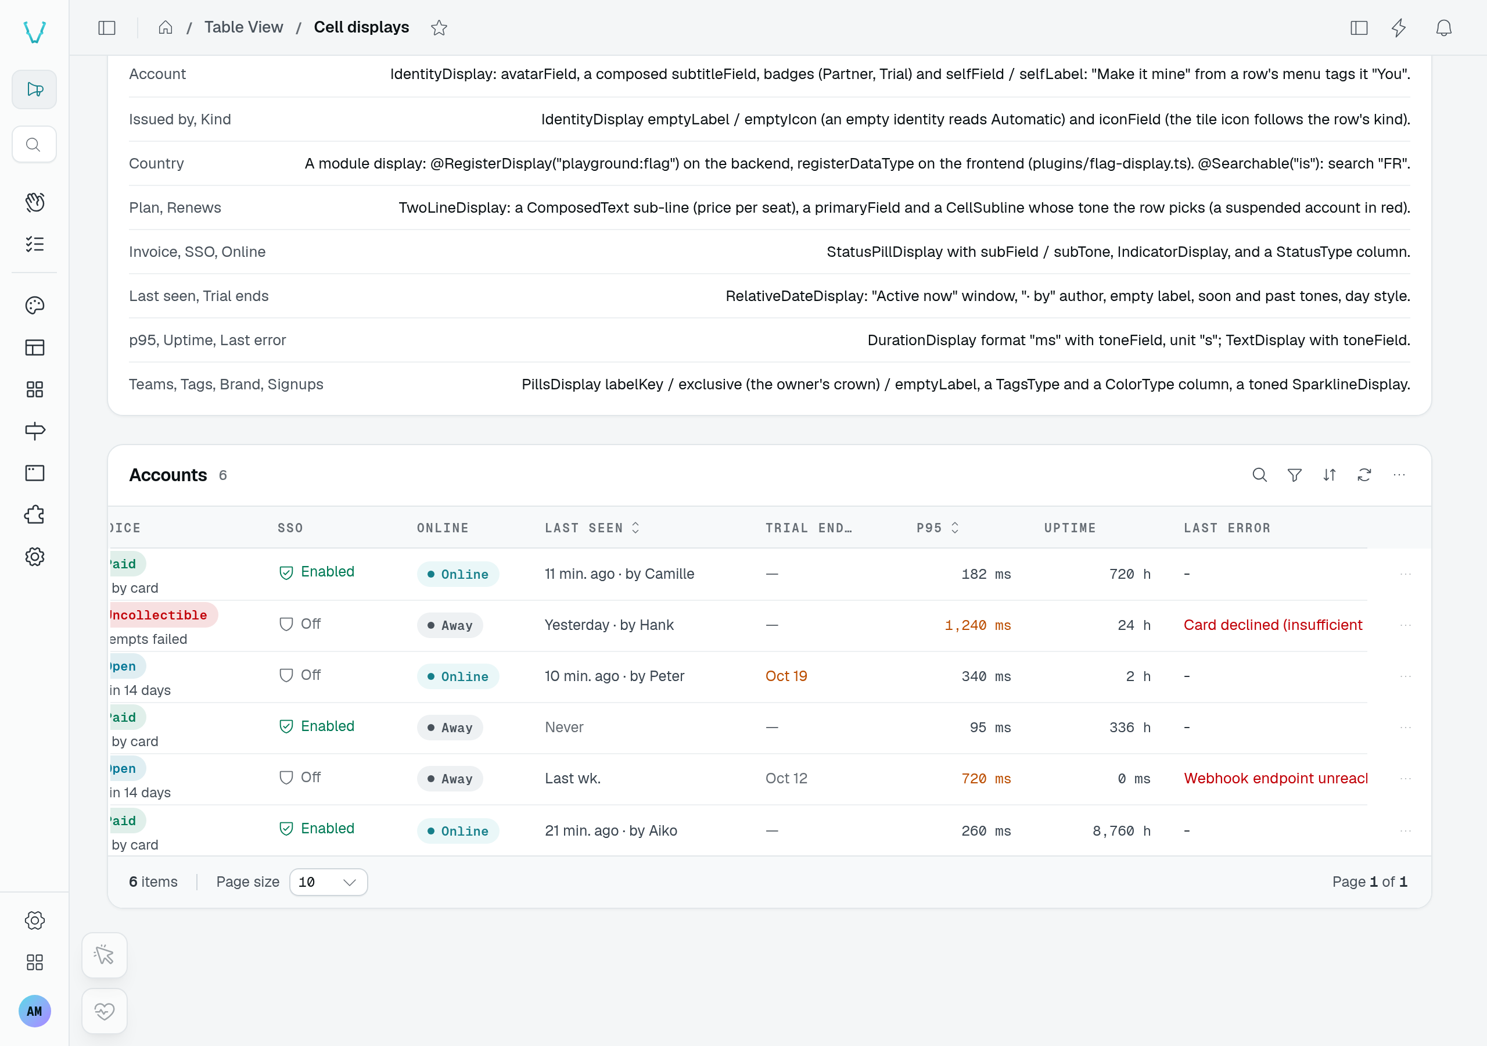
Task: Toggle the right side panel icon
Action: click(1359, 28)
